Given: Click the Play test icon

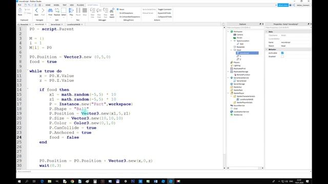Looking at the screenshot, I should (71, 10).
